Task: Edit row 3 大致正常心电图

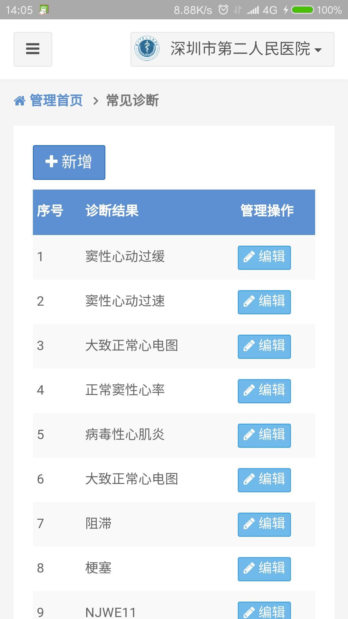Action: click(264, 346)
